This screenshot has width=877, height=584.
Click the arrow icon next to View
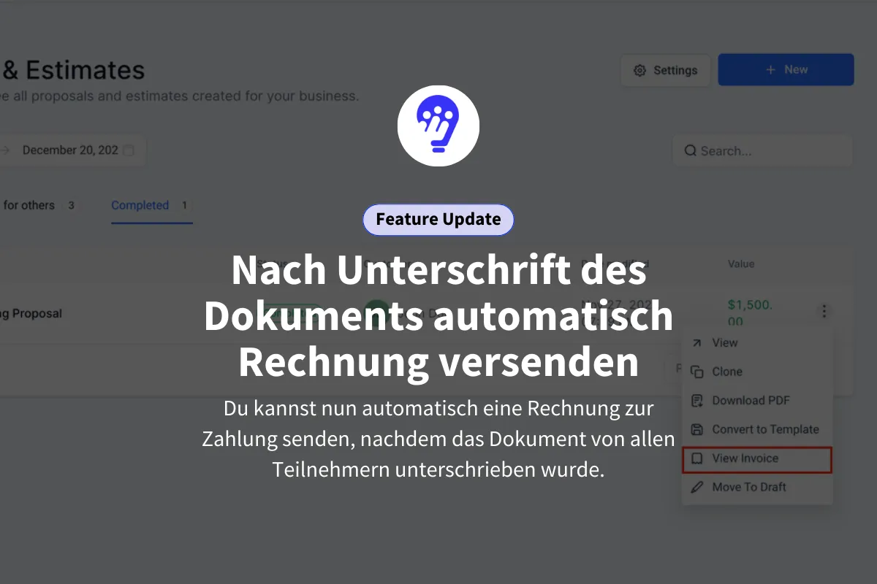[x=697, y=342]
